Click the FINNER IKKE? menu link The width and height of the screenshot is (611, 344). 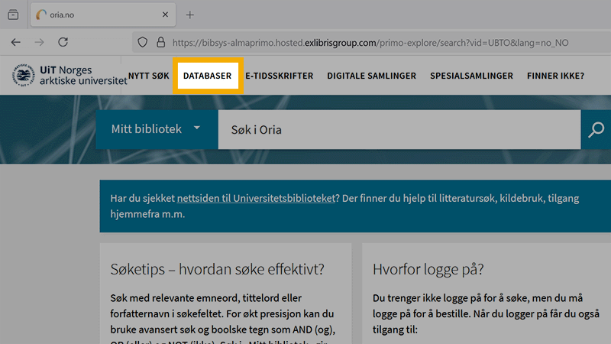[x=555, y=76]
